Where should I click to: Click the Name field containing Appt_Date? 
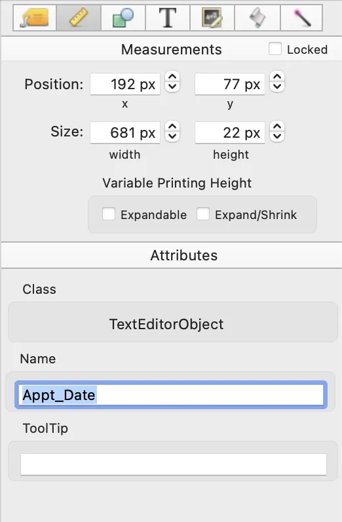click(x=171, y=395)
